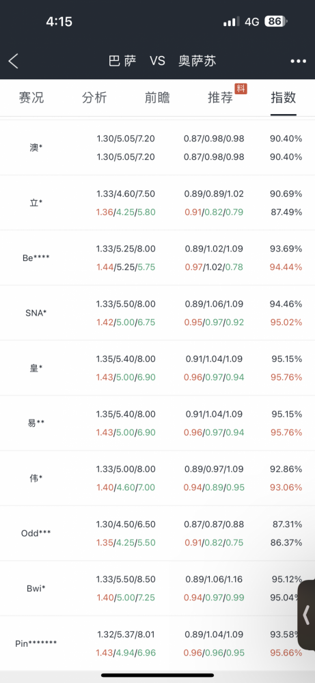Tap the 皇* company row
Viewport: 315px width, 683px height.
[157, 368]
